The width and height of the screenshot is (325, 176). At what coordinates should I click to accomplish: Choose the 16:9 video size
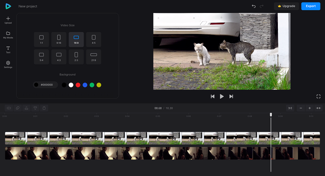point(76,39)
